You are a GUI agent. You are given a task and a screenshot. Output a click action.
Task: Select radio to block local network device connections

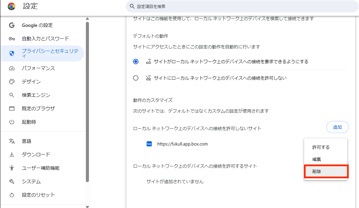[136, 78]
